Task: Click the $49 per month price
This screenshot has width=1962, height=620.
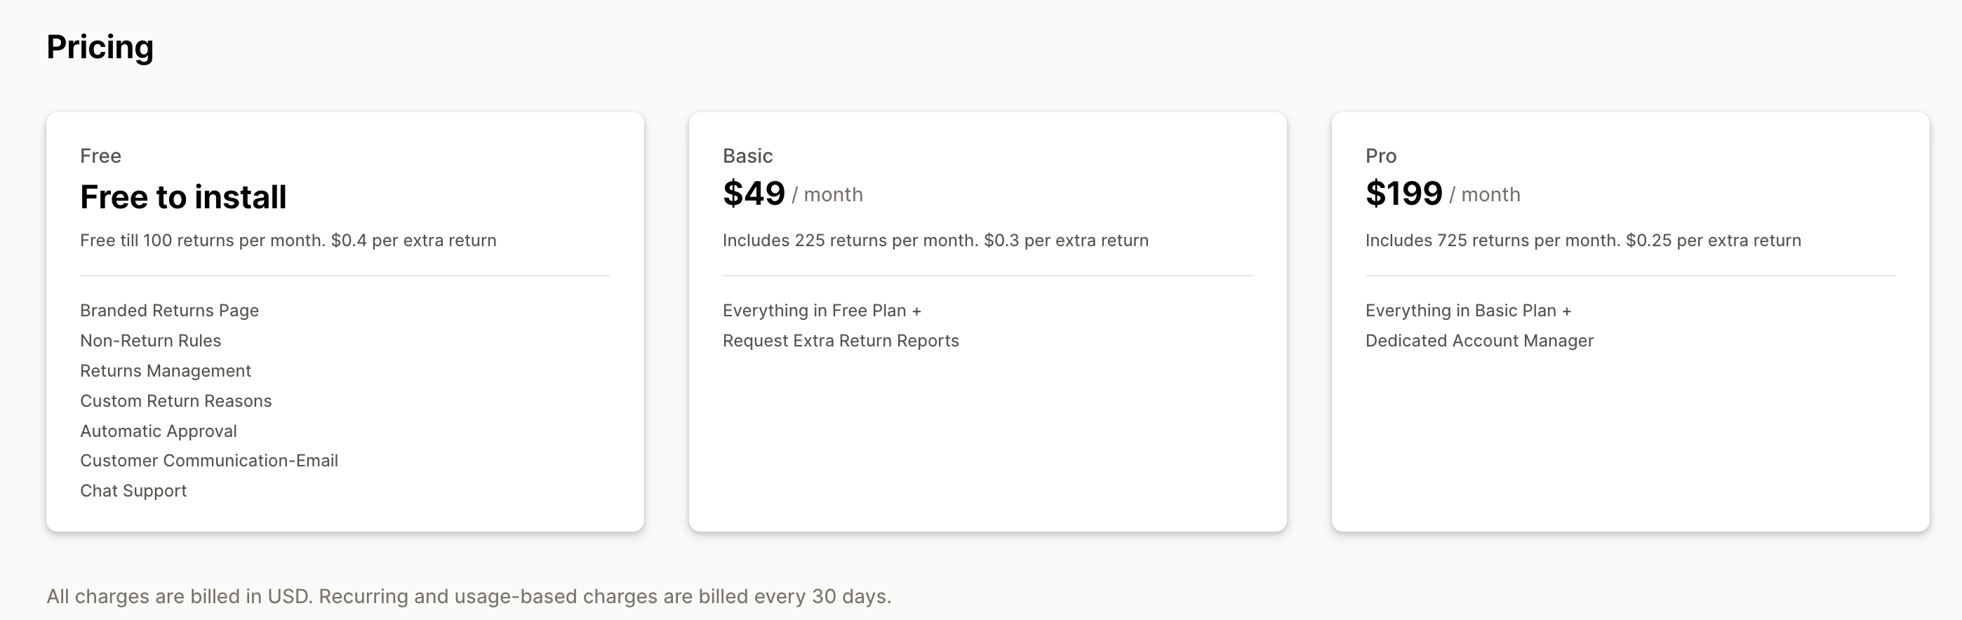Action: 793,194
